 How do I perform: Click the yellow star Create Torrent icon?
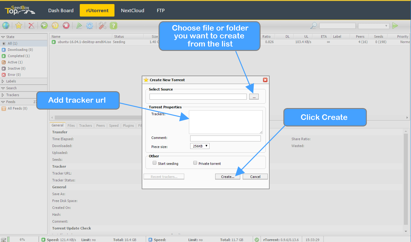pyautogui.click(x=18, y=26)
